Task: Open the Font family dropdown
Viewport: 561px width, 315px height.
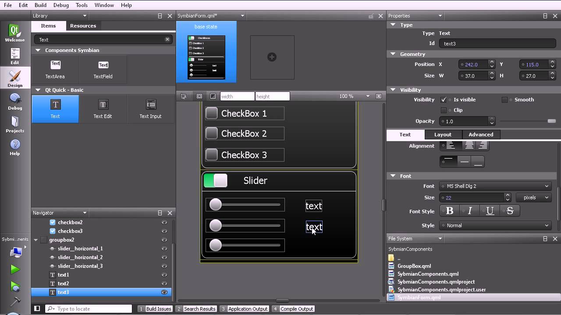Action: (x=496, y=186)
